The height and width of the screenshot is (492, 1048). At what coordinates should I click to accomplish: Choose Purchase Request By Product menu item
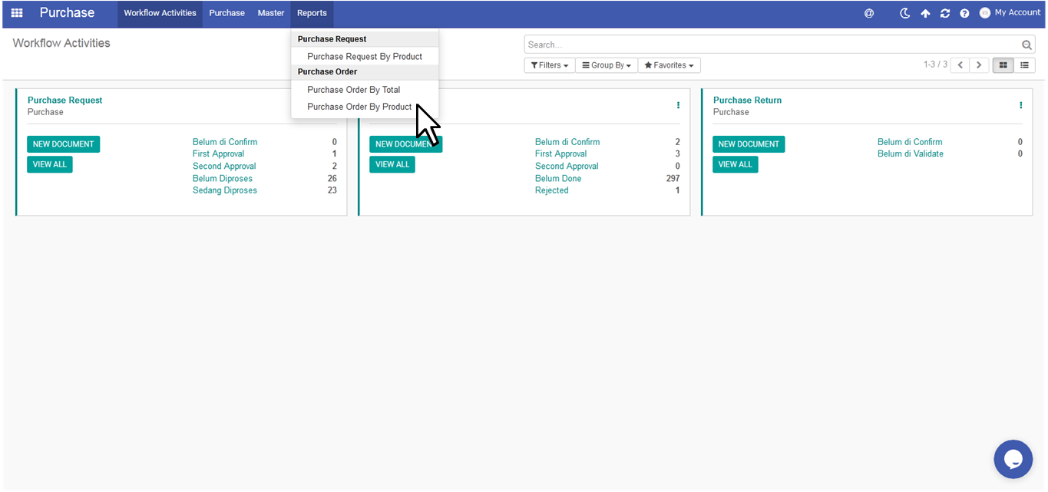(x=365, y=57)
